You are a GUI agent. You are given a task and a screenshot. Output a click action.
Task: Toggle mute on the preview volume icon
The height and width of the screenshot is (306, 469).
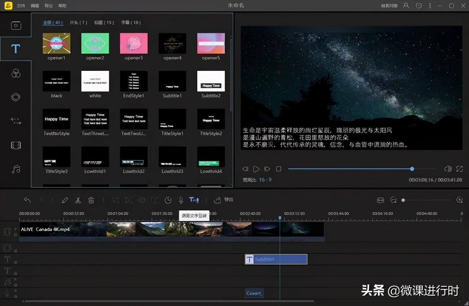point(447,168)
